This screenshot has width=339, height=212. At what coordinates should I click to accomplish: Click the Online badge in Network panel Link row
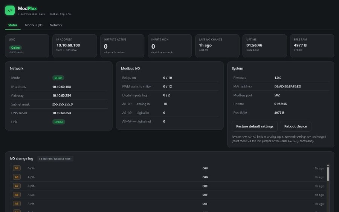(59, 122)
